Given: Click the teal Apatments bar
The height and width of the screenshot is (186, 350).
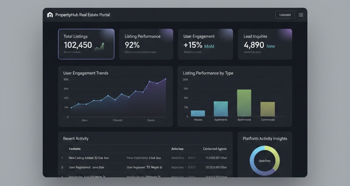Looking at the screenshot, I should pos(221,109).
